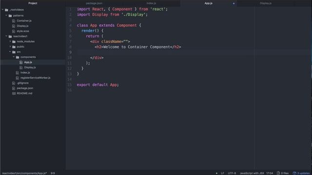
Task: Click the 'render()' method name
Action: tap(88, 31)
